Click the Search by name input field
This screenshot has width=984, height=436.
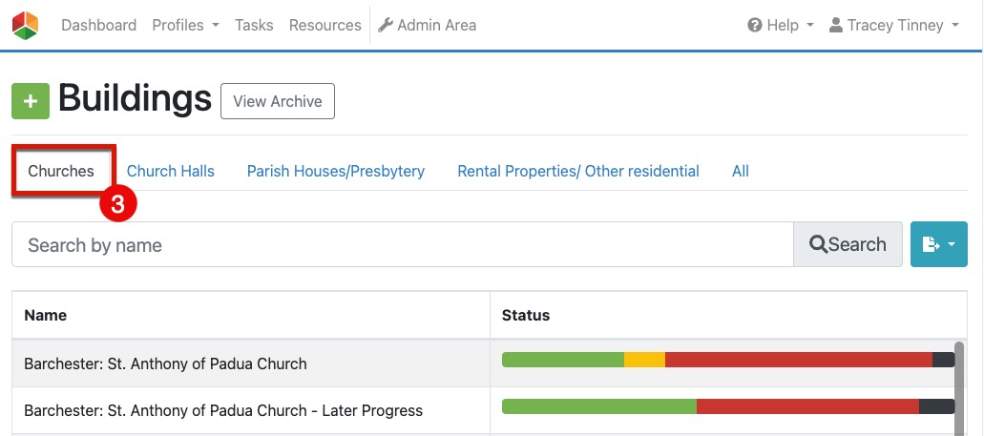coord(402,245)
